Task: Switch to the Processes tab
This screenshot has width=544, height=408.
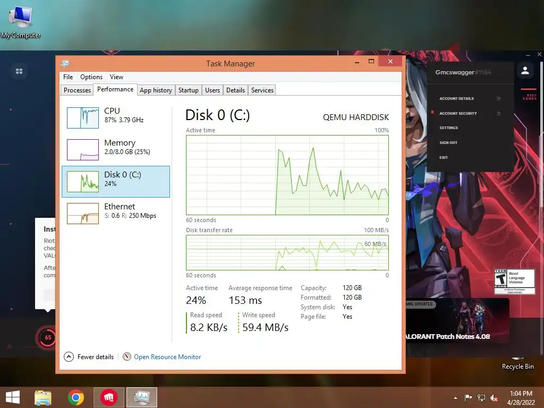Action: coord(77,90)
